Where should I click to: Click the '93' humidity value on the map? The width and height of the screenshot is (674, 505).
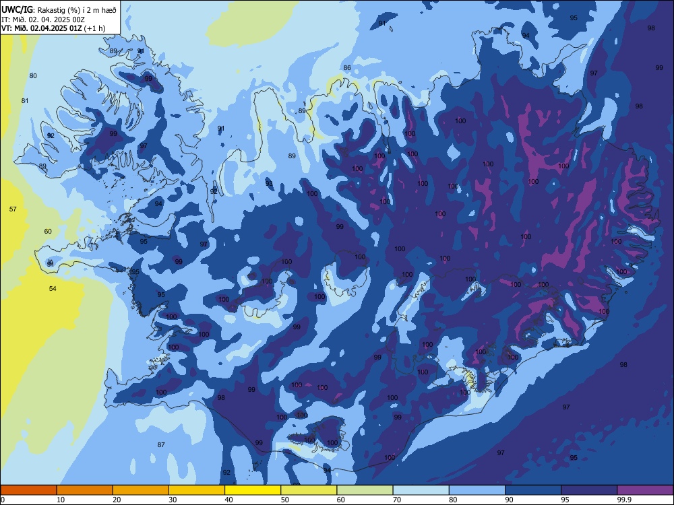tap(269, 183)
